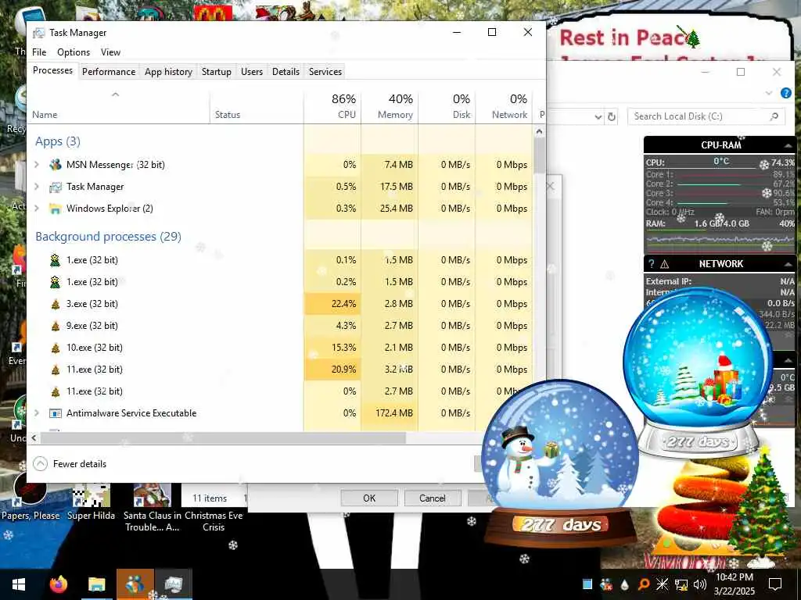Image resolution: width=801 pixels, height=600 pixels.
Task: Click the Apps (3) group heading
Action: tap(58, 141)
